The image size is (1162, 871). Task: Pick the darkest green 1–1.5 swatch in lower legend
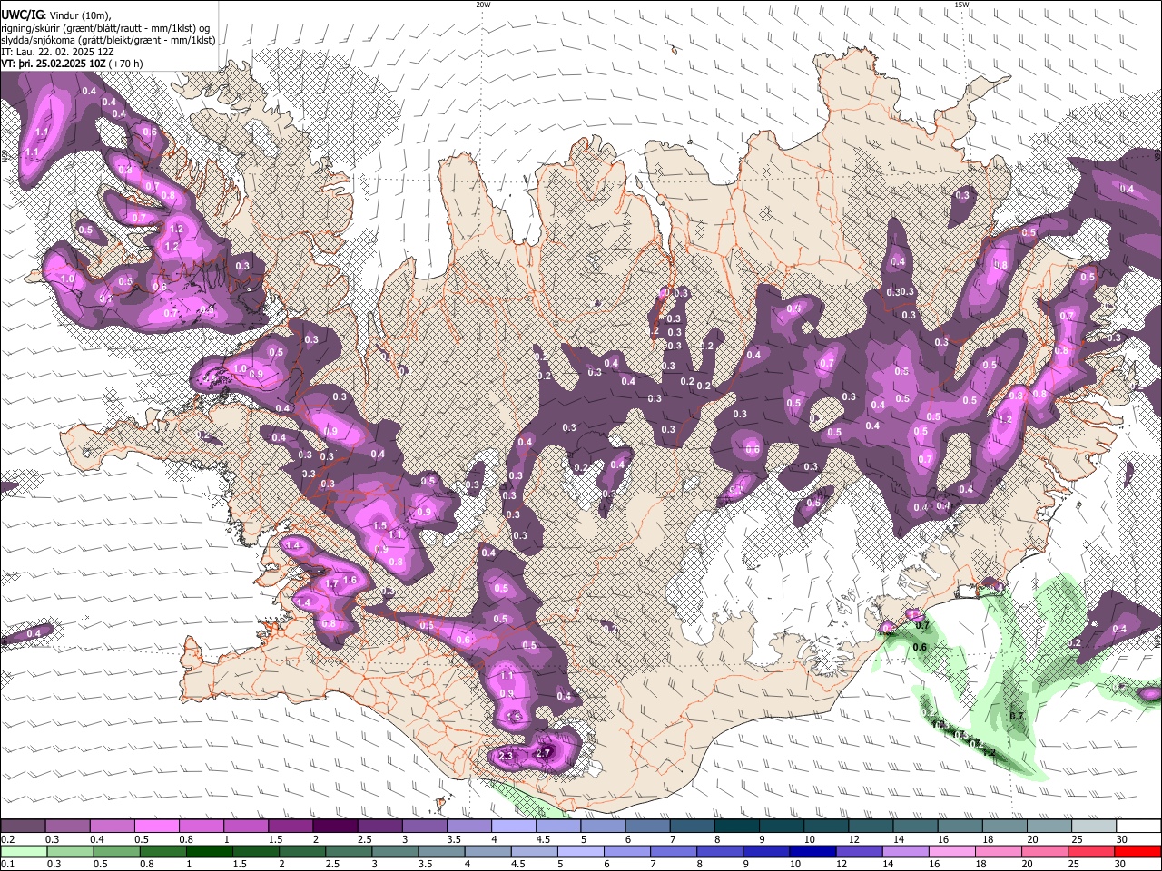pos(209,851)
